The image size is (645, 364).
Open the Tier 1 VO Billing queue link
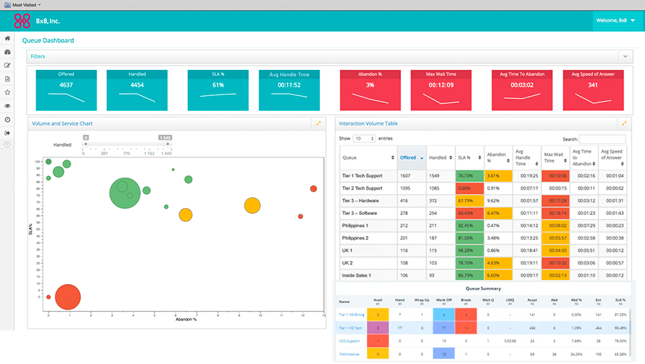pos(353,314)
